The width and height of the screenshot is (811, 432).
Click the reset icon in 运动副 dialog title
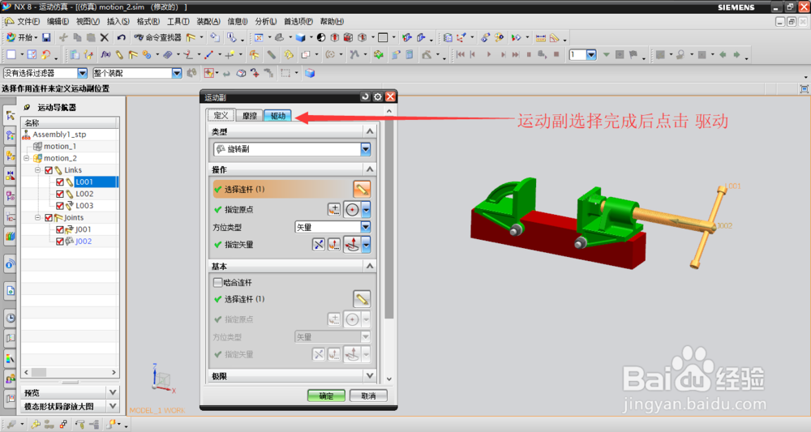click(x=365, y=96)
